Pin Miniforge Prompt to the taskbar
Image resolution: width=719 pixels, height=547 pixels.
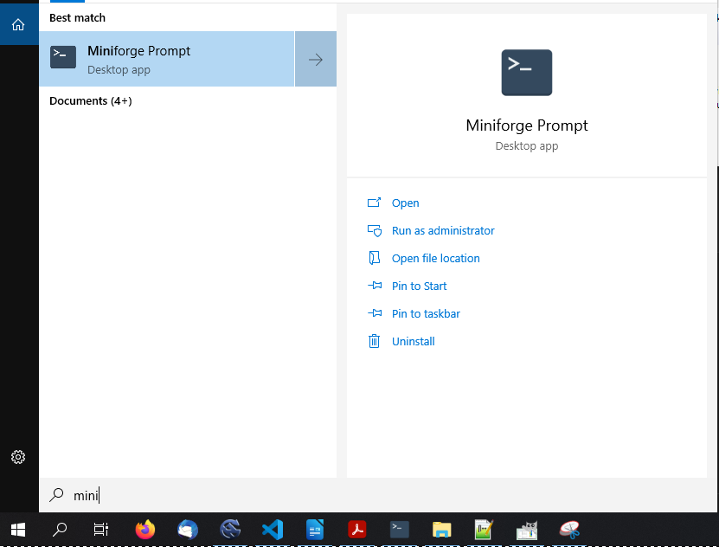tap(426, 313)
